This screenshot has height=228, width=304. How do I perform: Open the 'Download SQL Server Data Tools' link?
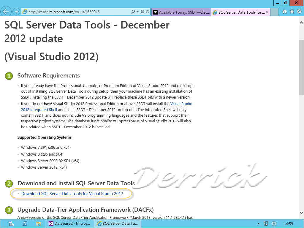pos(72,194)
